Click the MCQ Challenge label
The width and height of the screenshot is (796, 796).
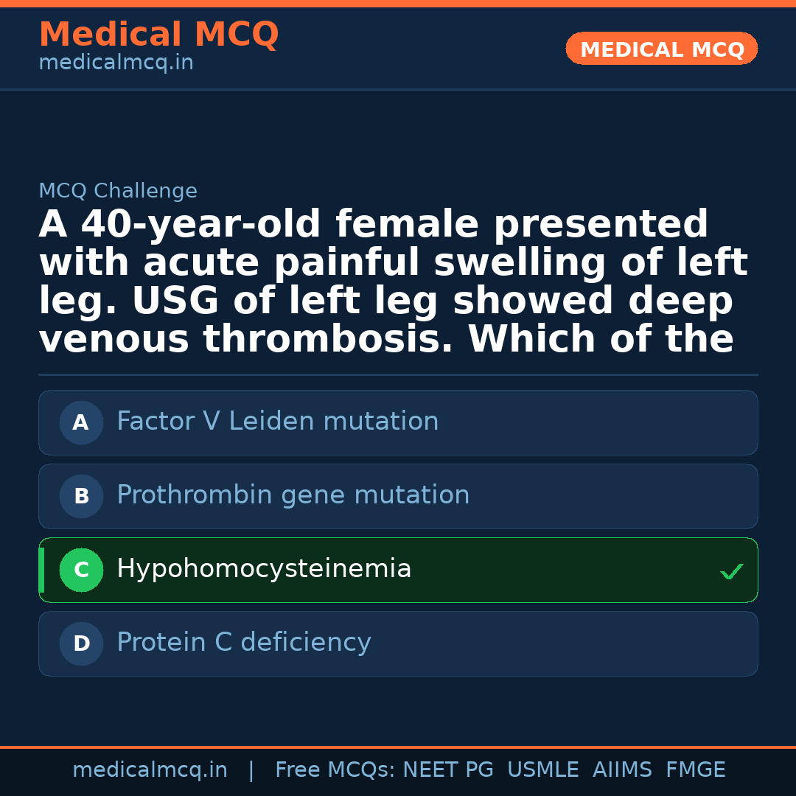118,191
